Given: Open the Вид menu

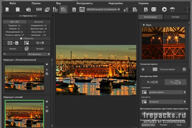Looking at the screenshot, I should point(59,3).
